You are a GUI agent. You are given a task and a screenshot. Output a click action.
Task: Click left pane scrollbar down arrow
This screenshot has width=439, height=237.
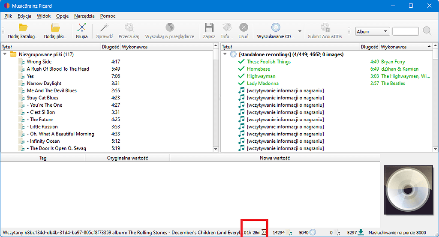[216, 149]
